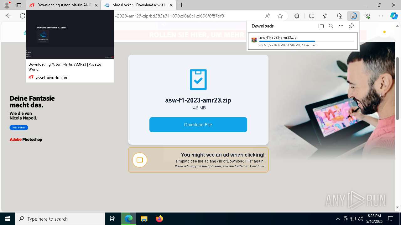Open the notification center icon
Screen dimensions: 401x225
click(391, 219)
